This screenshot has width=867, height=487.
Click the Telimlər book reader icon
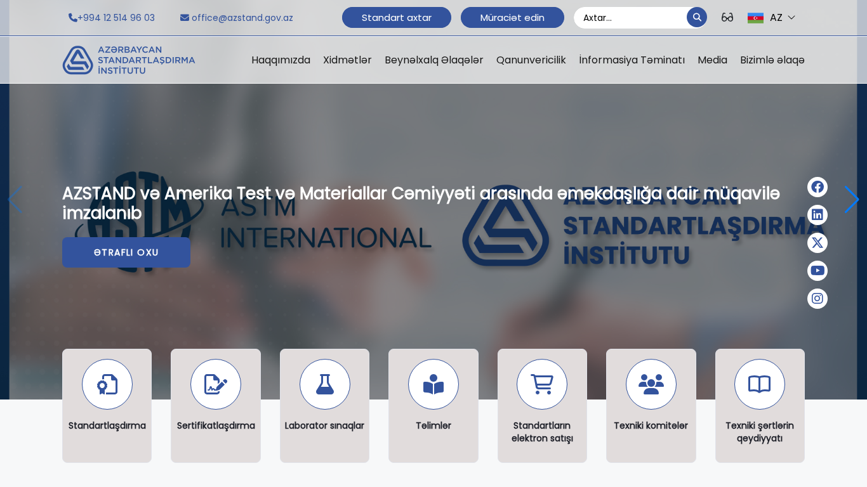pyautogui.click(x=433, y=384)
